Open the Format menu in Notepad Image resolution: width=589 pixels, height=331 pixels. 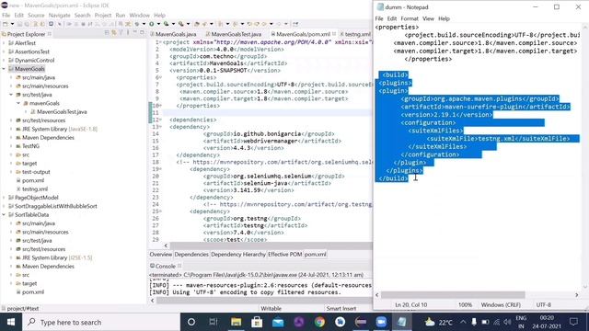click(410, 18)
